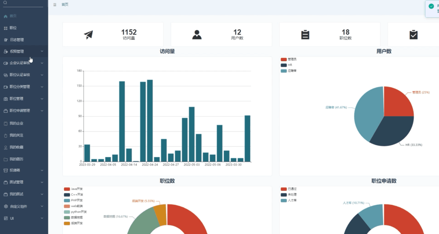Click the home icon beside 首页

tap(6, 16)
